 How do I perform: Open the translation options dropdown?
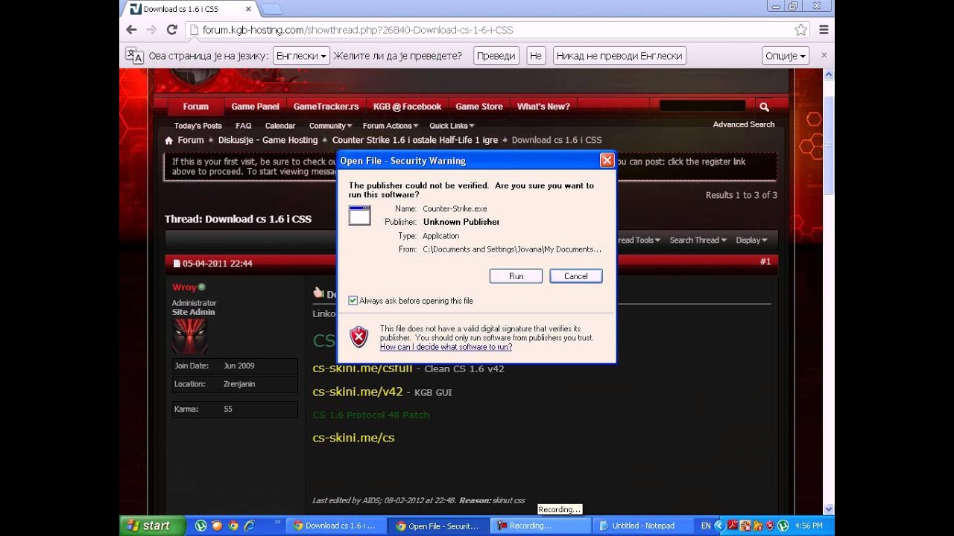tap(786, 56)
